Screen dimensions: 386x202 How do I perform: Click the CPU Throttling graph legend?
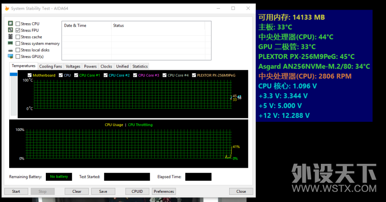click(x=140, y=125)
